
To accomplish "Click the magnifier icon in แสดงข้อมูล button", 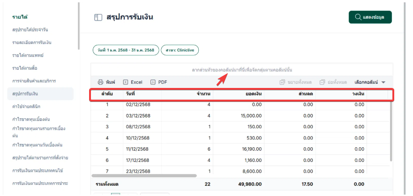I will click(x=358, y=17).
